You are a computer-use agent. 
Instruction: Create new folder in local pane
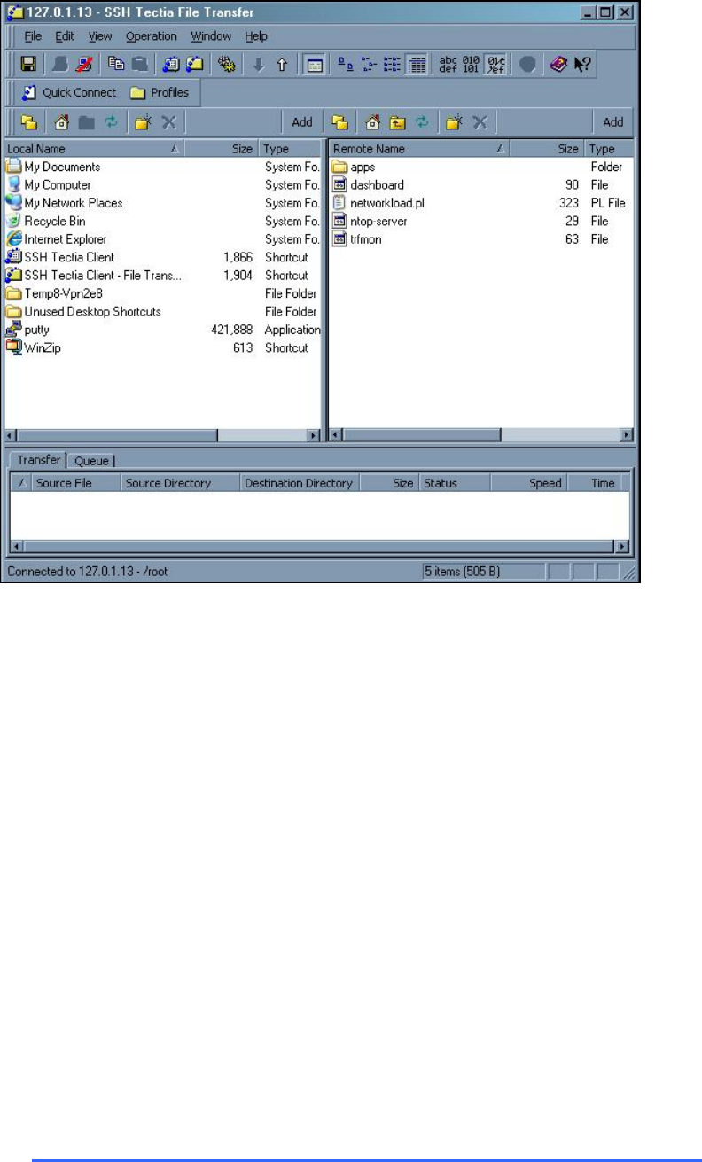point(142,122)
